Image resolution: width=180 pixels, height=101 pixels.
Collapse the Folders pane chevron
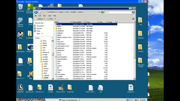tap(52, 38)
